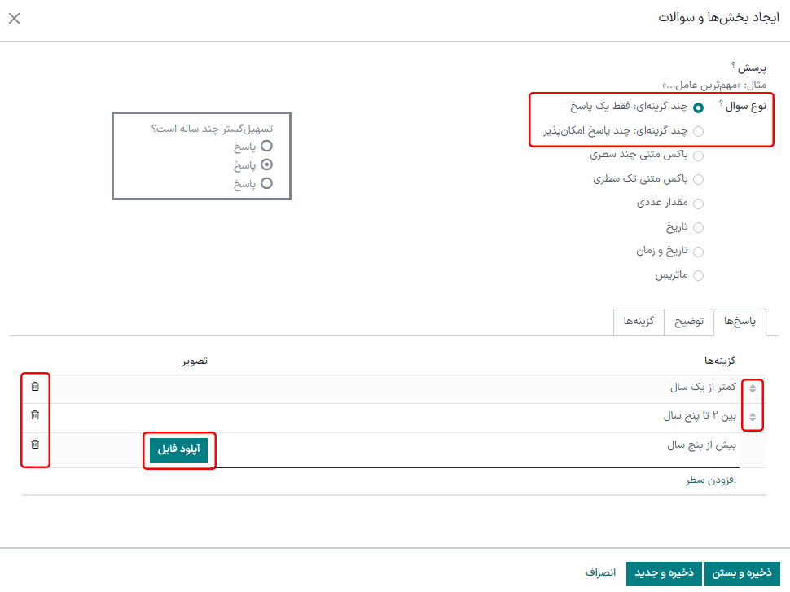Open the 'پاسخ‌ها' tab
Screen dimensions: 790x592
point(740,322)
